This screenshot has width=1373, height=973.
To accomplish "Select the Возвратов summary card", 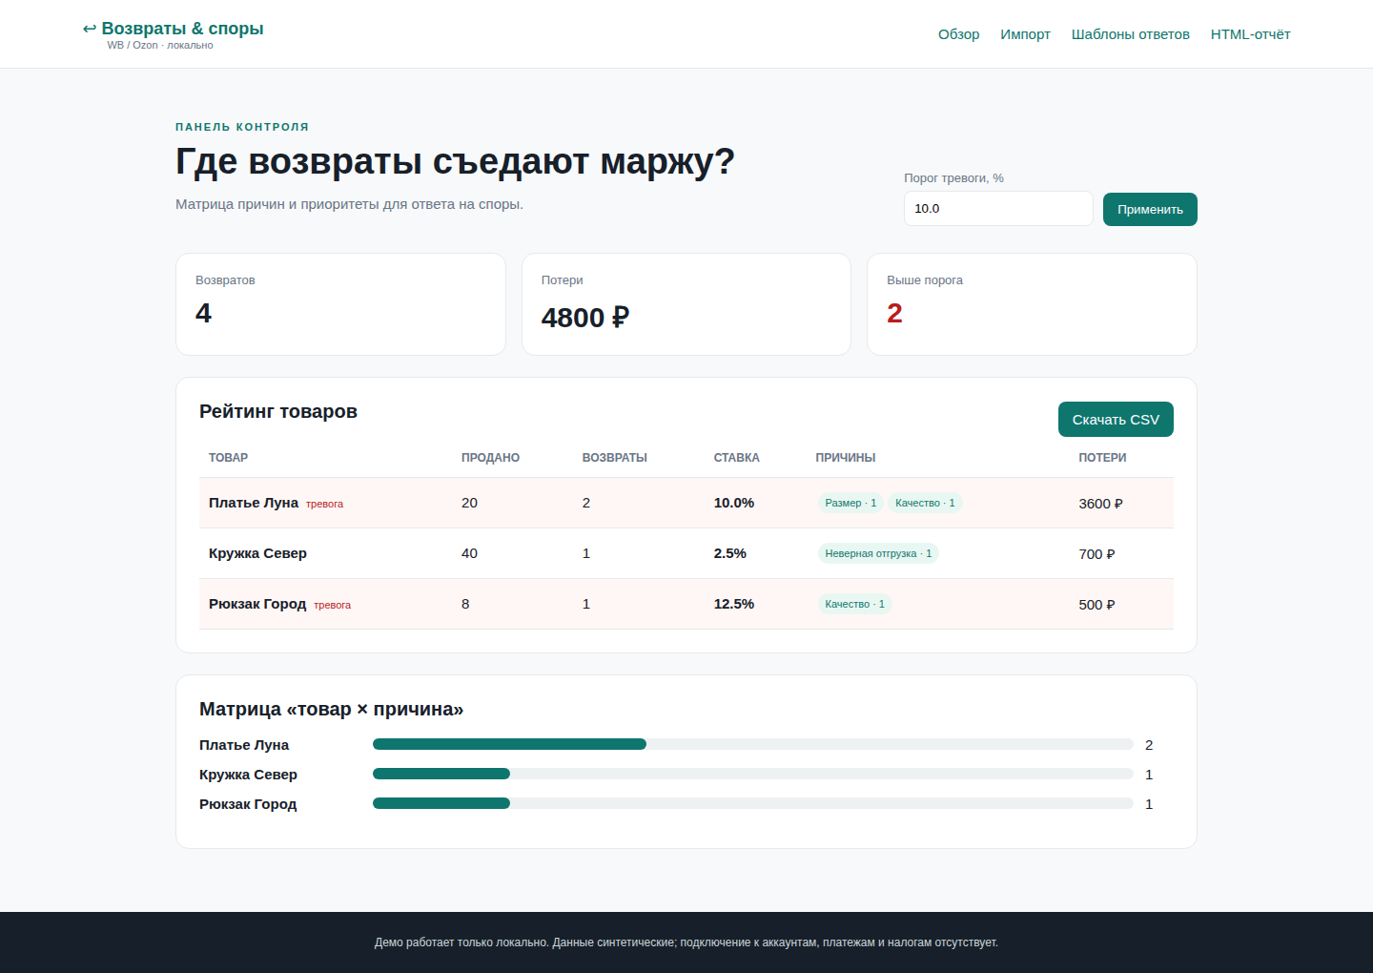I will [x=340, y=304].
